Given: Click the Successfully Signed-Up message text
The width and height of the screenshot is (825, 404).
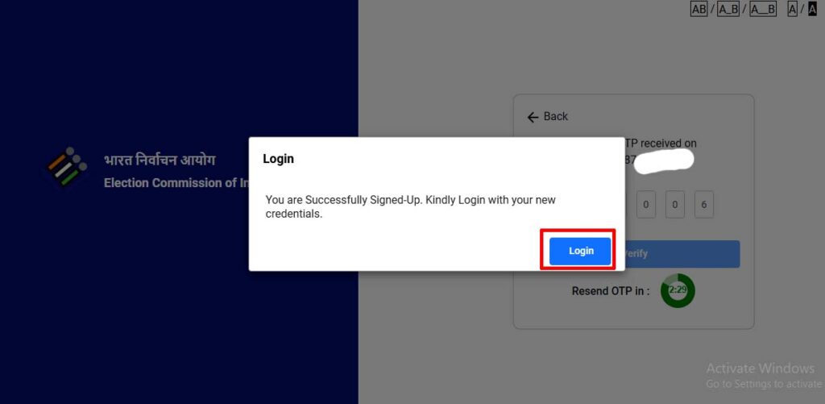Looking at the screenshot, I should 410,207.
